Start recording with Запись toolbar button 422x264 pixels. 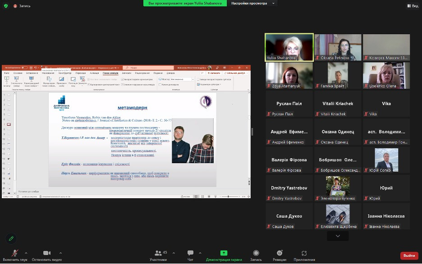click(x=256, y=254)
